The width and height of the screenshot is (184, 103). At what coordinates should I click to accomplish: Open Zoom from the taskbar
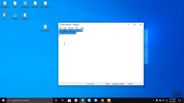pyautogui.click(x=96, y=100)
